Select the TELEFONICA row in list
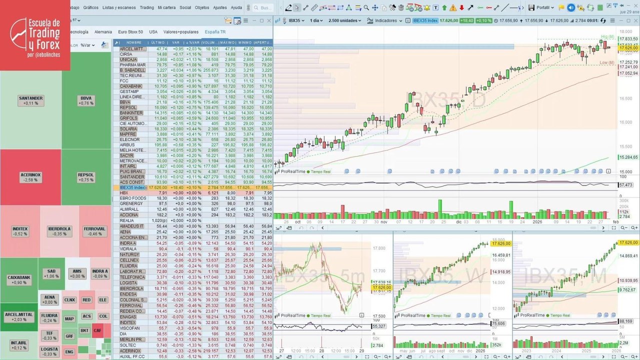The height and width of the screenshot is (360, 640). (x=193, y=277)
